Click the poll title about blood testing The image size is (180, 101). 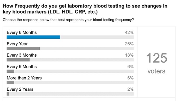point(85,9)
